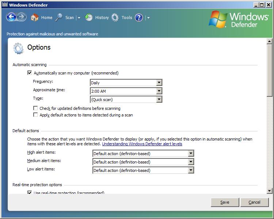Expand the Help options dropdown arrow
The width and height of the screenshot is (274, 219).
[148, 18]
